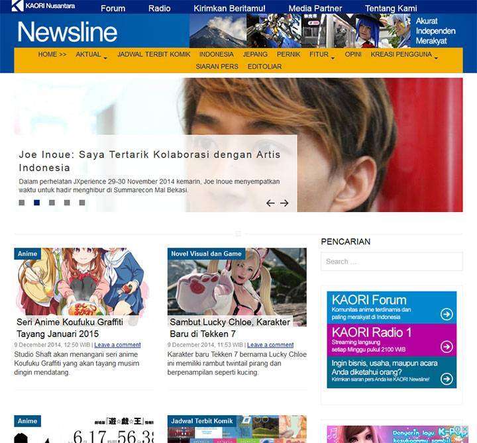
Task: Select the fifth slider indicator dot
Action: tap(82, 203)
